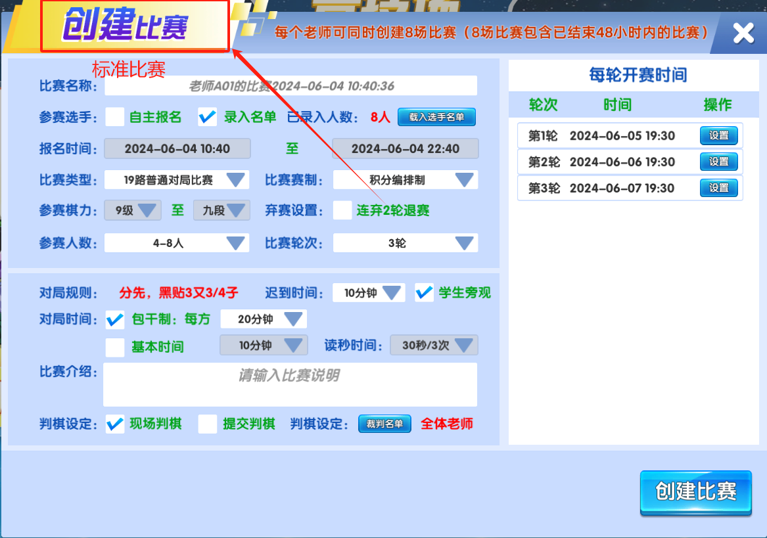This screenshot has height=538, width=767.
Task: Close the create match dialog with X
Action: point(743,34)
